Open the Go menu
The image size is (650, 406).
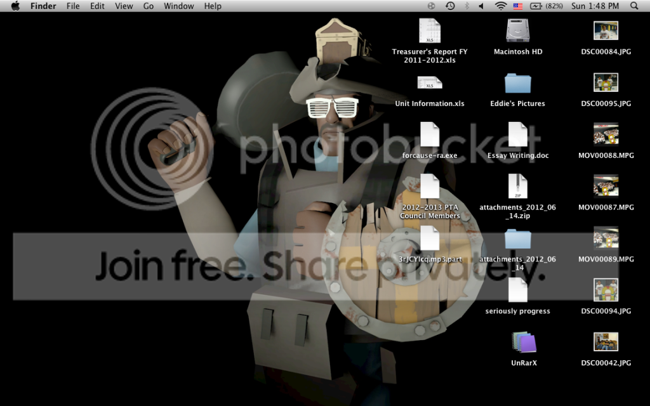pyautogui.click(x=149, y=6)
